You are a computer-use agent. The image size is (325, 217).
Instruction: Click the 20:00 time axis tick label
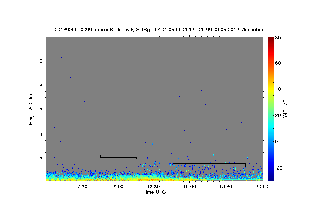(x=262, y=187)
